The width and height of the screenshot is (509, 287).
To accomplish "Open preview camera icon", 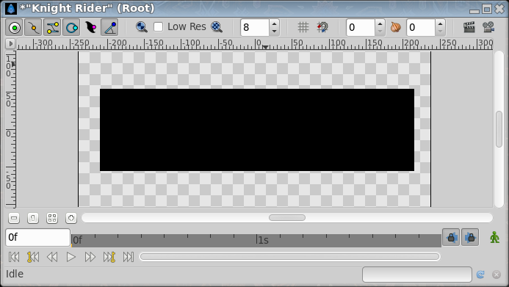I will click(x=488, y=27).
